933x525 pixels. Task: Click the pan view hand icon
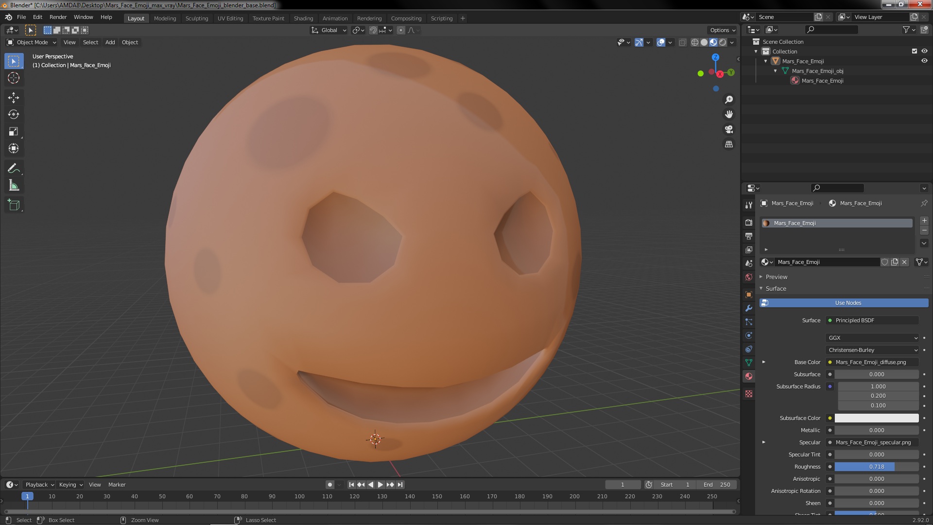729,114
